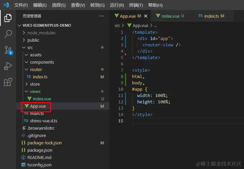Click TS icon beside router index.ts
244x169 pixels.
click(29, 77)
